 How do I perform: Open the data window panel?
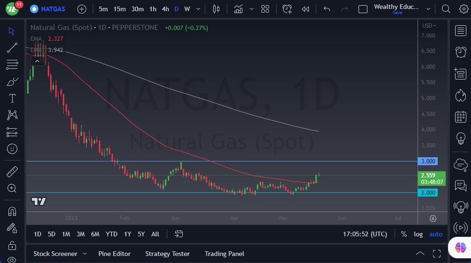pyautogui.click(x=461, y=73)
